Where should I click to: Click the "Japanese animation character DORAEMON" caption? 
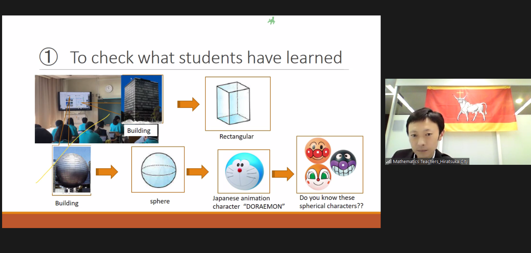tap(249, 202)
